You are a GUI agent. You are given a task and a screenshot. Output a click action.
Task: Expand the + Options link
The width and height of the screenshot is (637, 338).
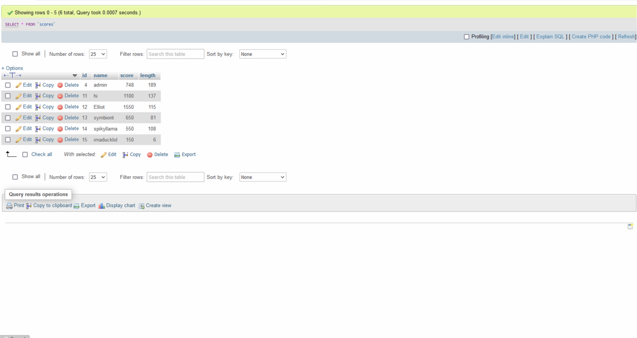pos(12,68)
